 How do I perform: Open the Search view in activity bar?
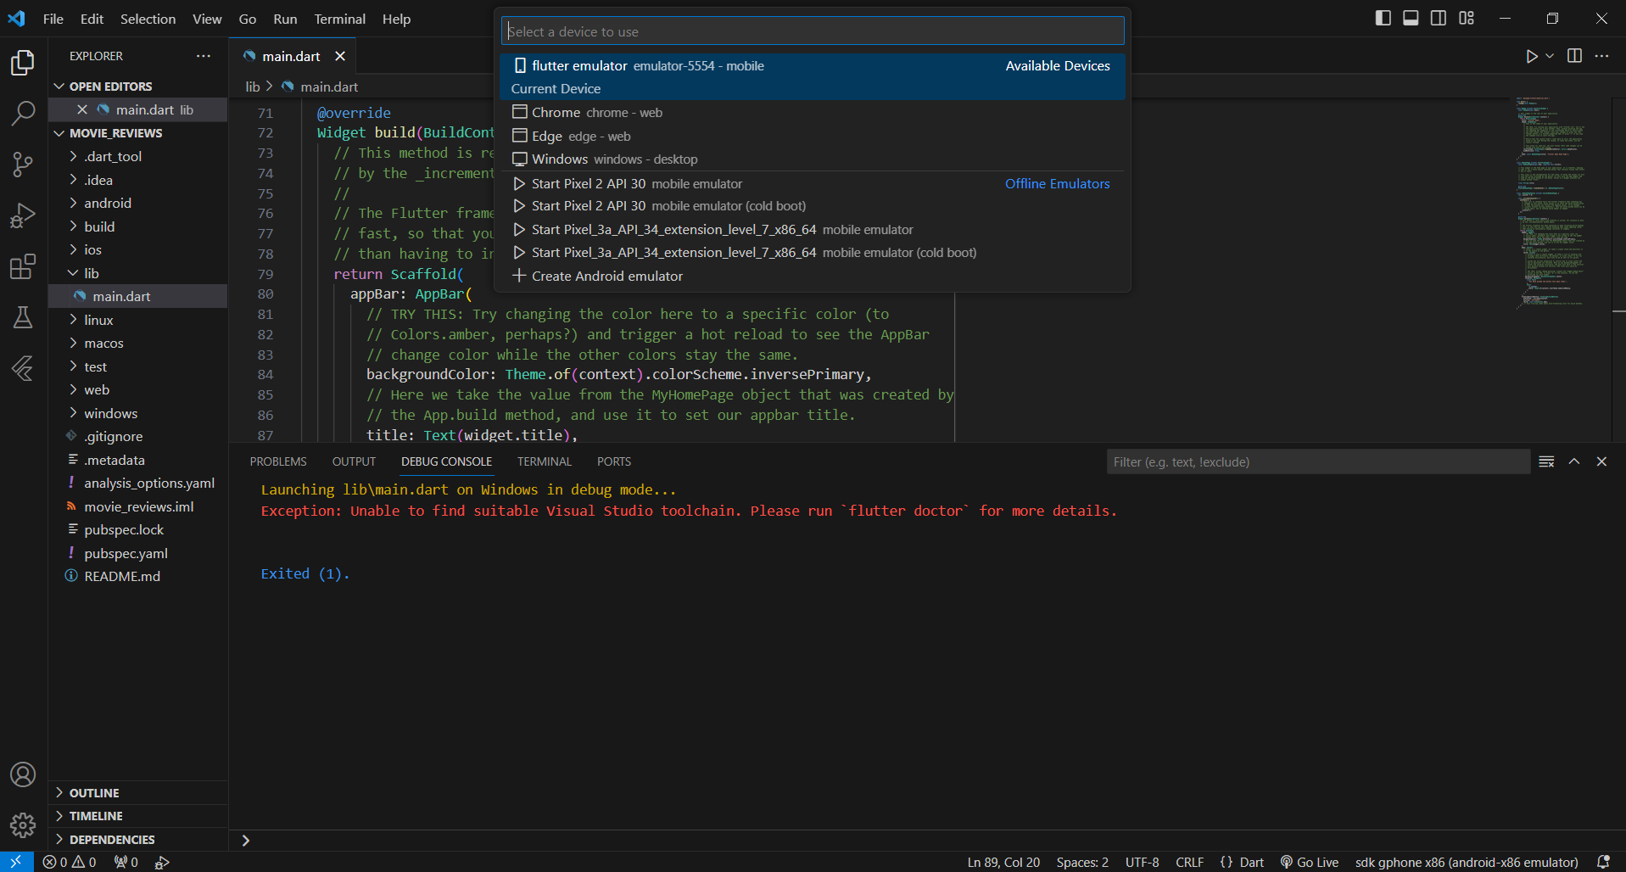(23, 113)
